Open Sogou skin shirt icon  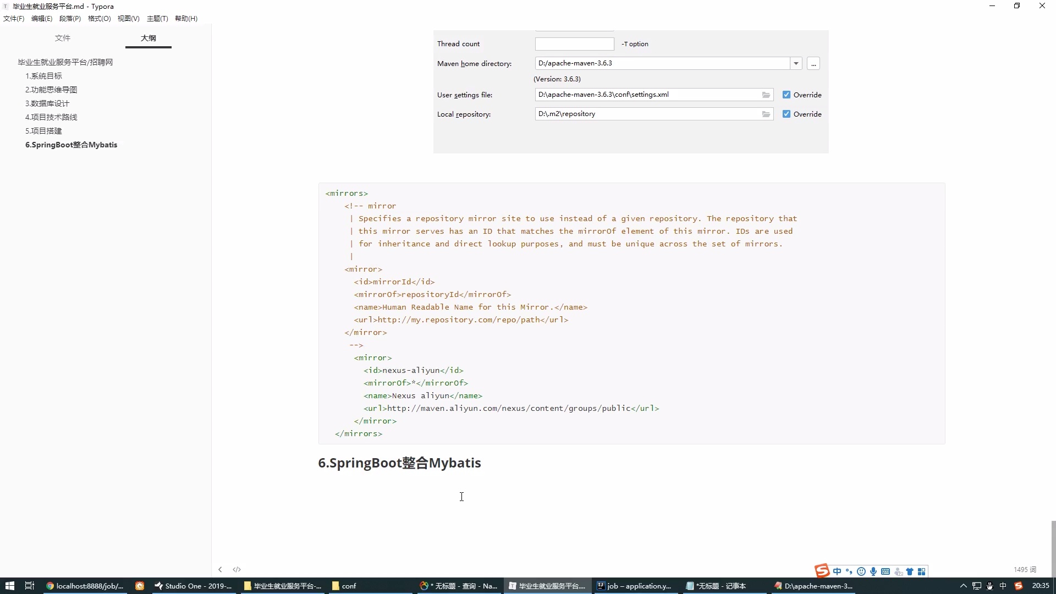point(910,571)
